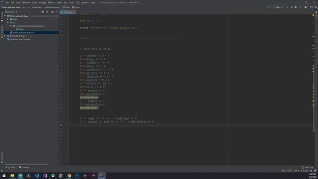Open the Build menu
Viewport: 318px width, 179px height.
click(x=60, y=2)
